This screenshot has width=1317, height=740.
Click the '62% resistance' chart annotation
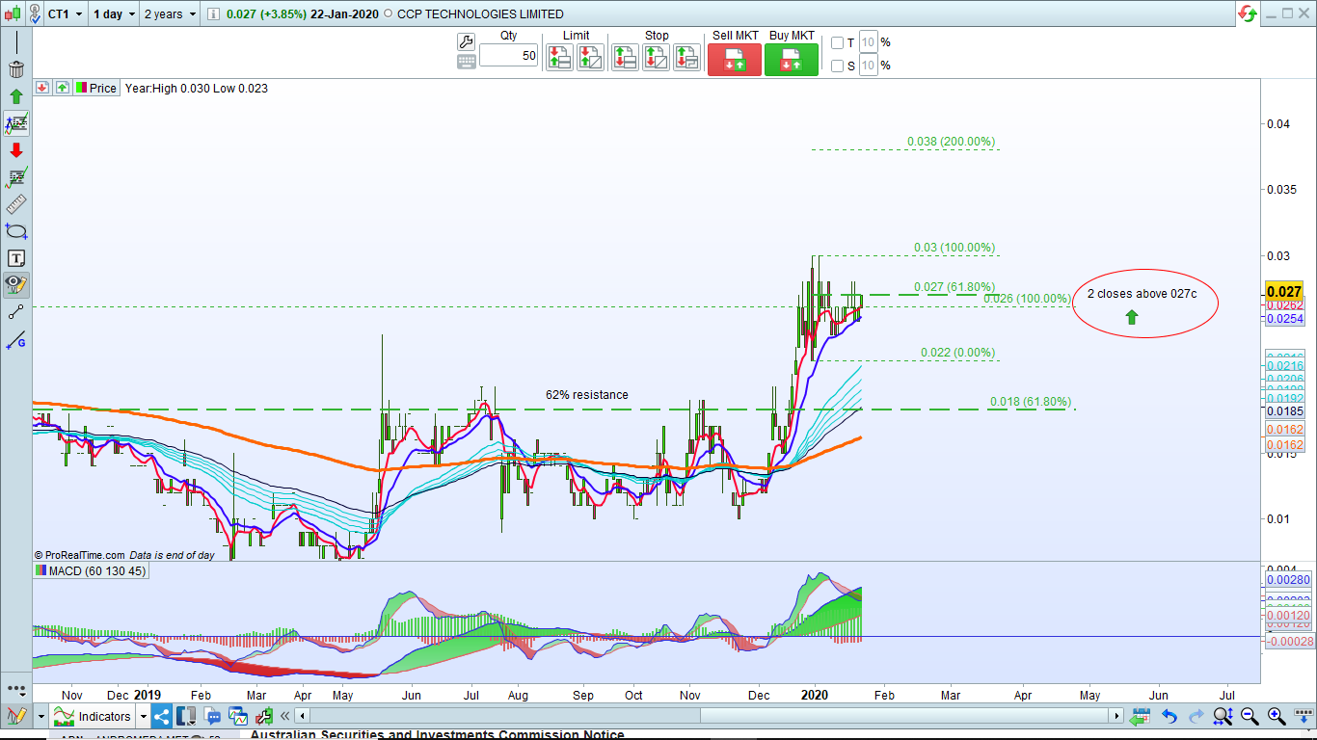click(x=587, y=395)
